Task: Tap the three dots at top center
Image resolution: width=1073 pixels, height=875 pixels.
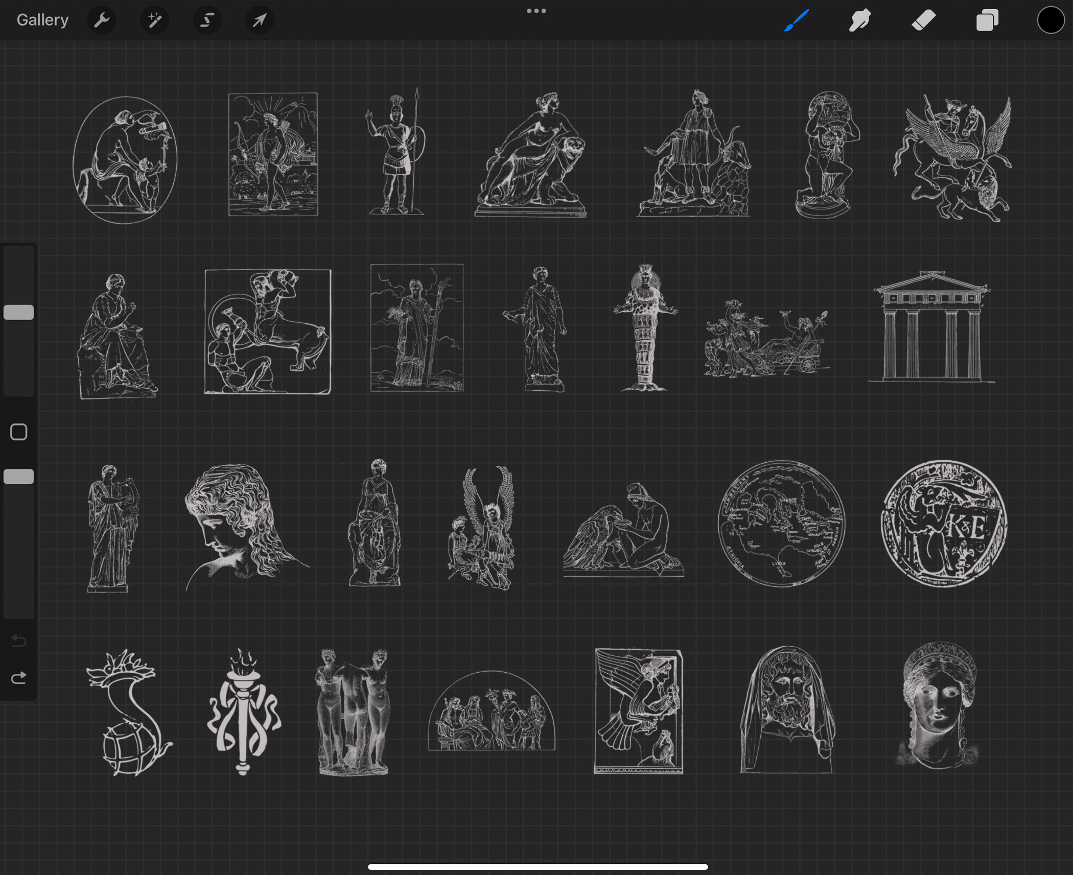Action: (x=536, y=10)
